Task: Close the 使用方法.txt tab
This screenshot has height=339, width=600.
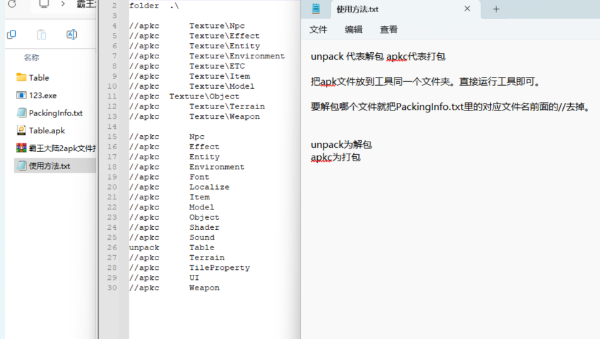Action: click(467, 8)
